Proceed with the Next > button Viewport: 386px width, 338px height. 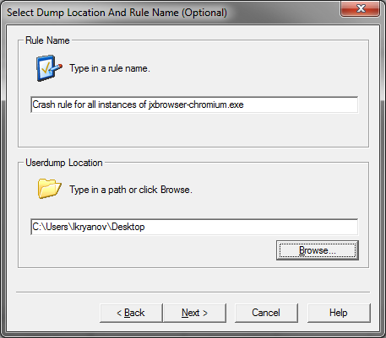pos(194,313)
